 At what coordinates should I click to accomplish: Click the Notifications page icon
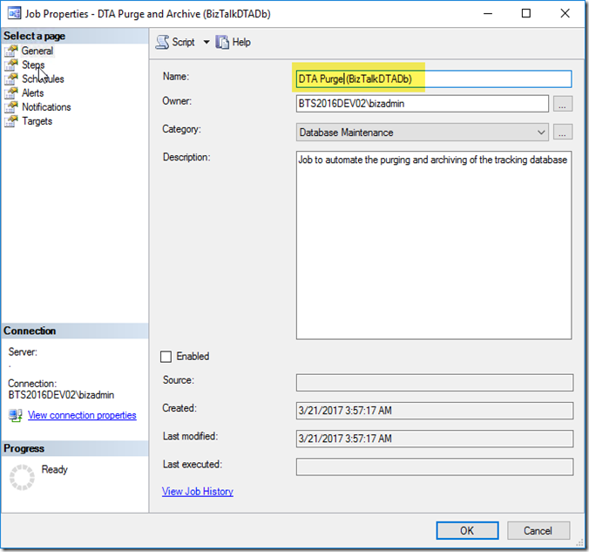pos(11,107)
